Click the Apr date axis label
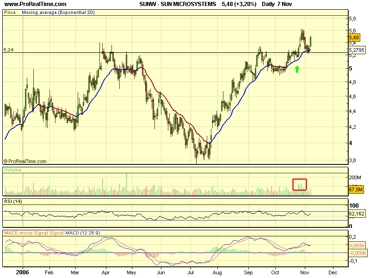This screenshot has height=278, width=370. (106, 272)
